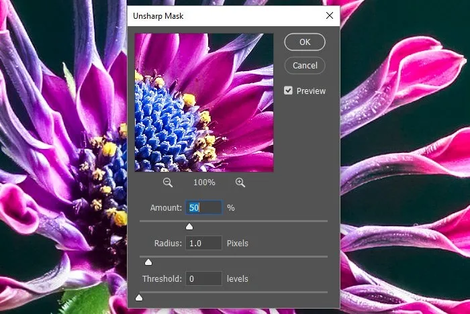Focus the Threshold levels input field

pyautogui.click(x=204, y=278)
